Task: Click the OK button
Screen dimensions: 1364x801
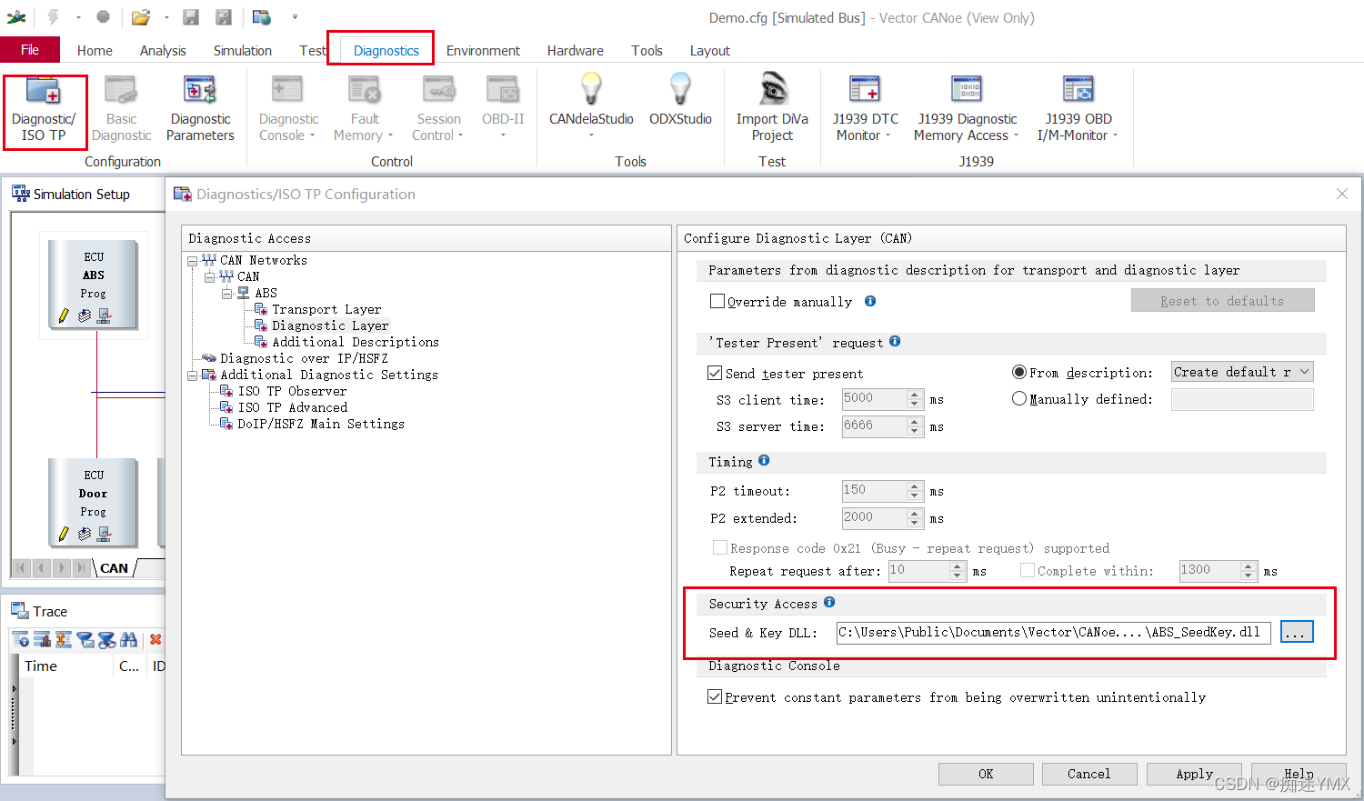Action: click(986, 774)
